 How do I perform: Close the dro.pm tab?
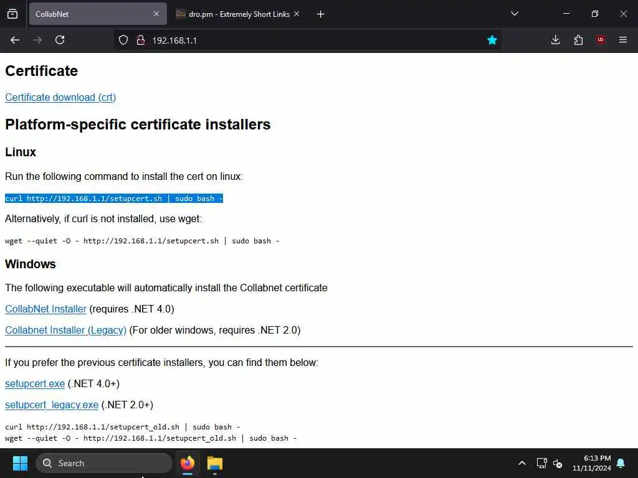coord(297,14)
